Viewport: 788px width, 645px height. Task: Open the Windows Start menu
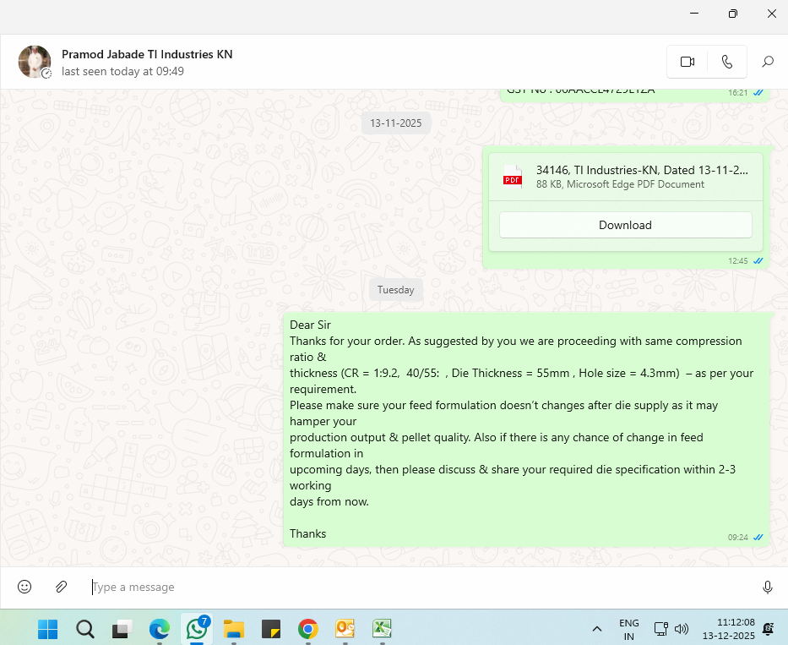48,629
